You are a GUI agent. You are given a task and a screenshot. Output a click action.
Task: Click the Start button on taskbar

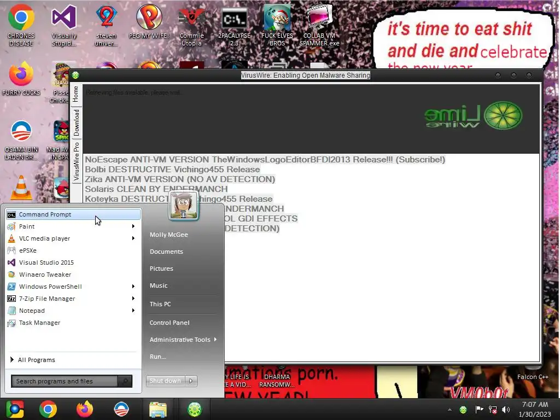tap(15, 409)
